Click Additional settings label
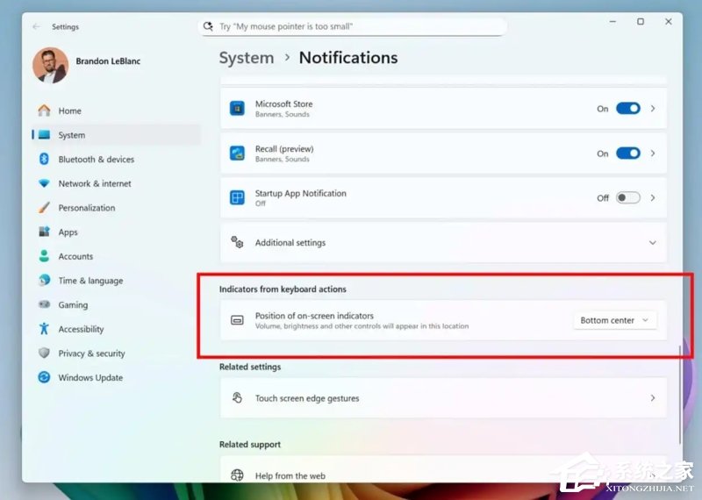Screen dimensions: 702x500 [290, 243]
